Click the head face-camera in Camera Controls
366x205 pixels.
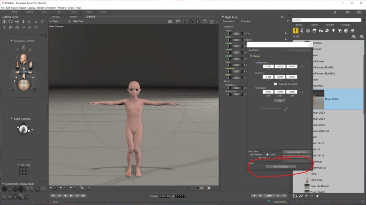point(23,59)
